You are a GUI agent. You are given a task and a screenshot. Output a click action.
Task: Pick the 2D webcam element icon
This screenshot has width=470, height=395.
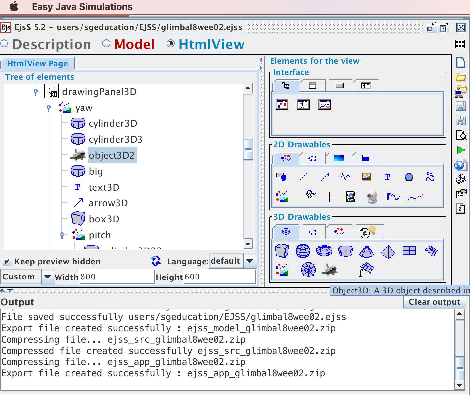372,197
